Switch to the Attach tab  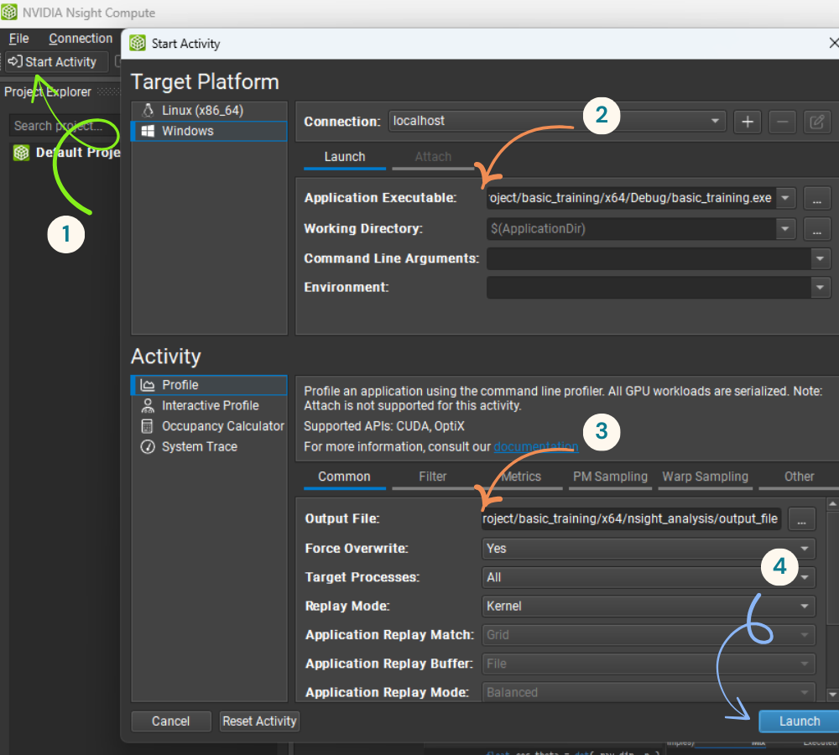[x=433, y=157]
